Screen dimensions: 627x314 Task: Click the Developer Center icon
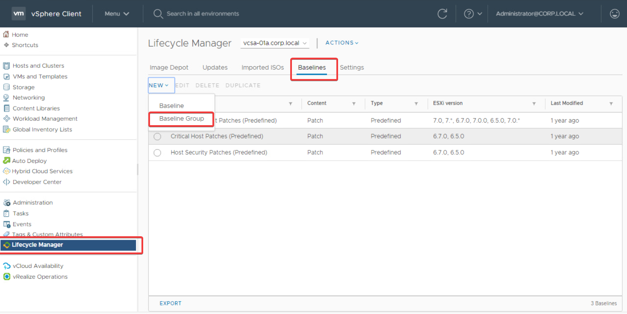click(6, 182)
